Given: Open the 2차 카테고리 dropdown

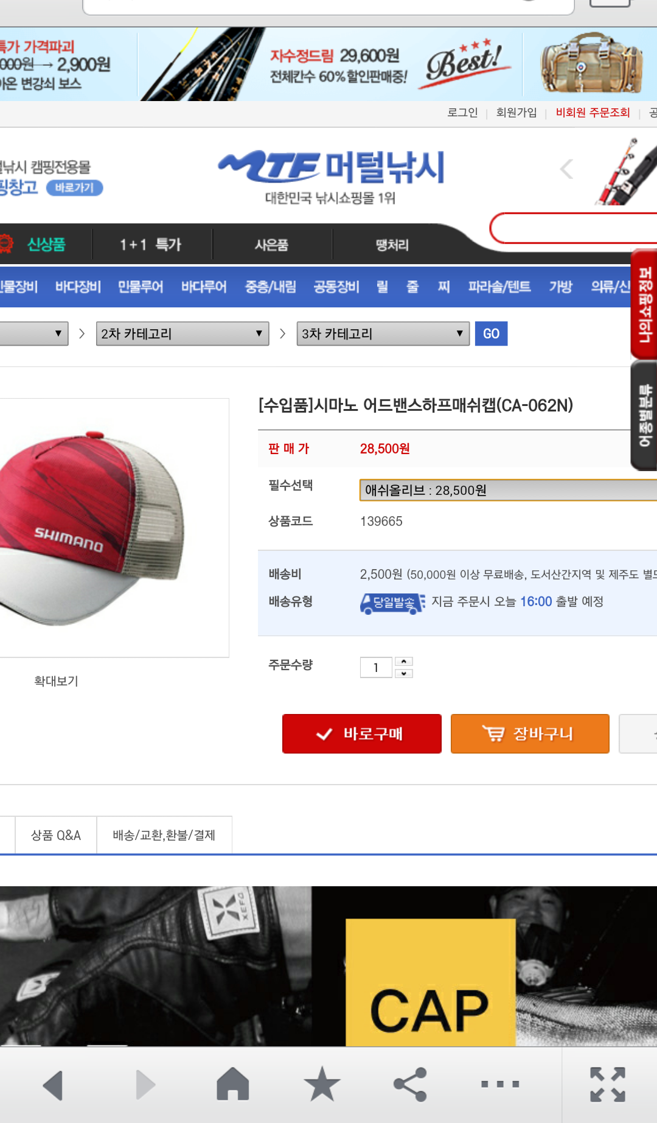Looking at the screenshot, I should click(182, 334).
